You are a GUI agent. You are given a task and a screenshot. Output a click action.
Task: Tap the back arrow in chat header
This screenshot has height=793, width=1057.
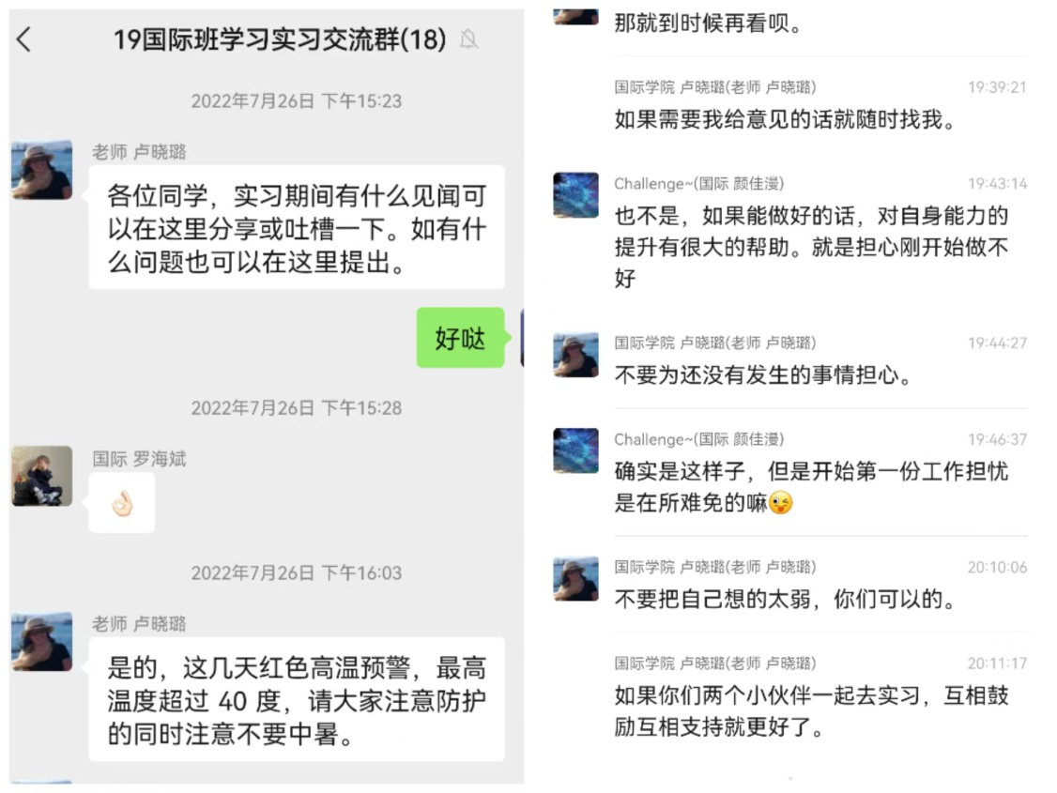click(x=23, y=39)
